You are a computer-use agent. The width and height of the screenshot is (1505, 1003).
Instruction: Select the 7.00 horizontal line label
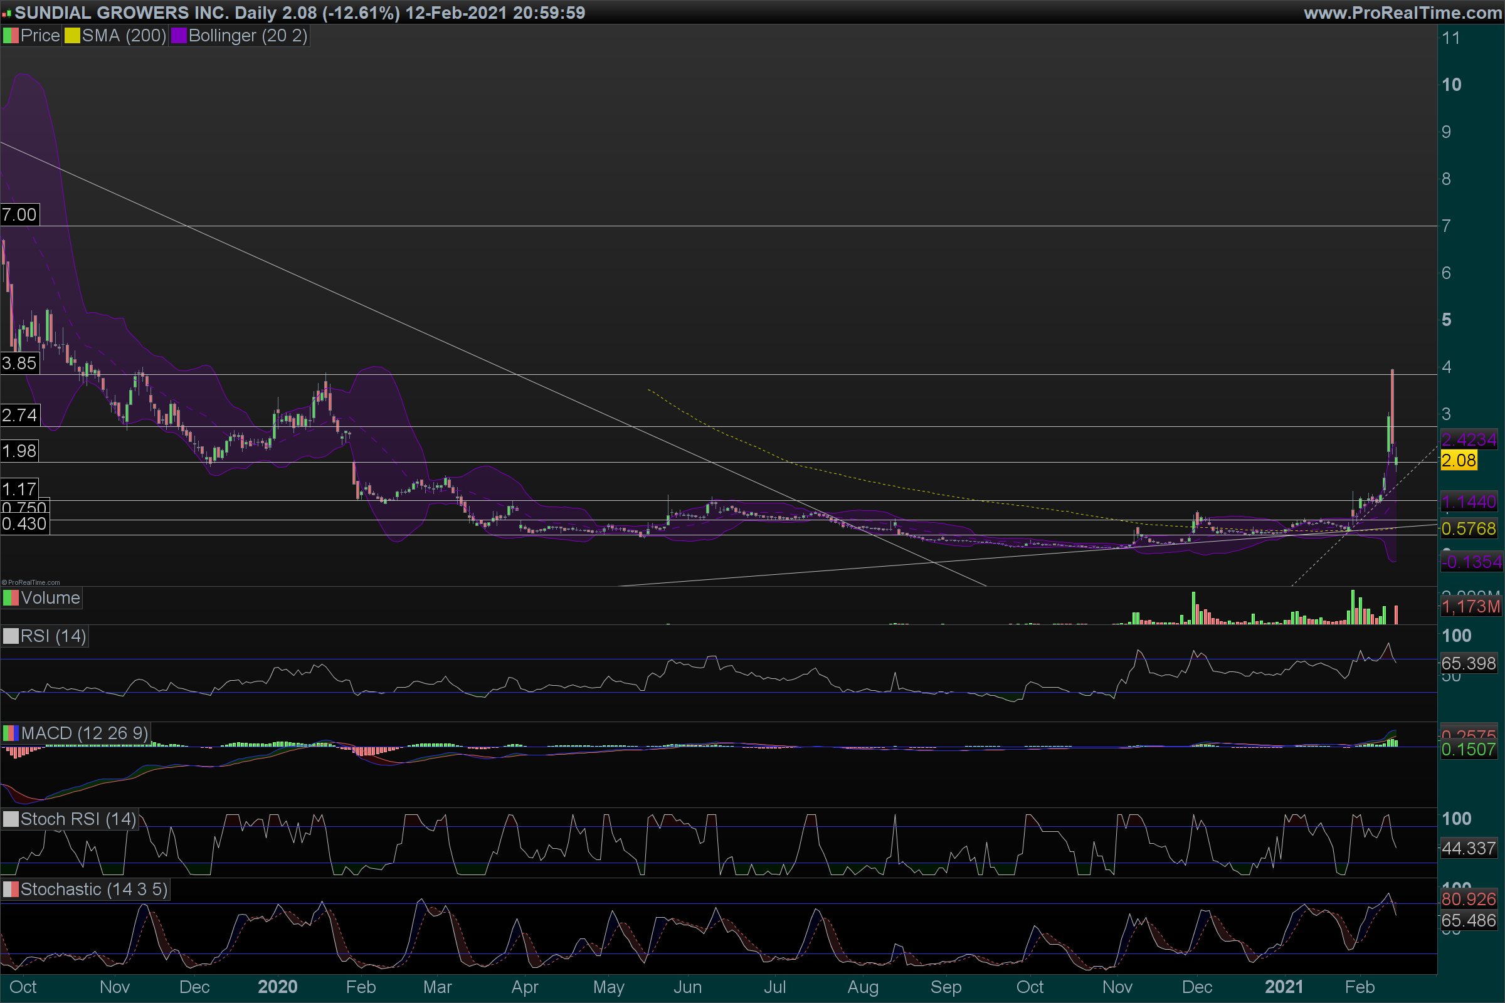coord(19,215)
